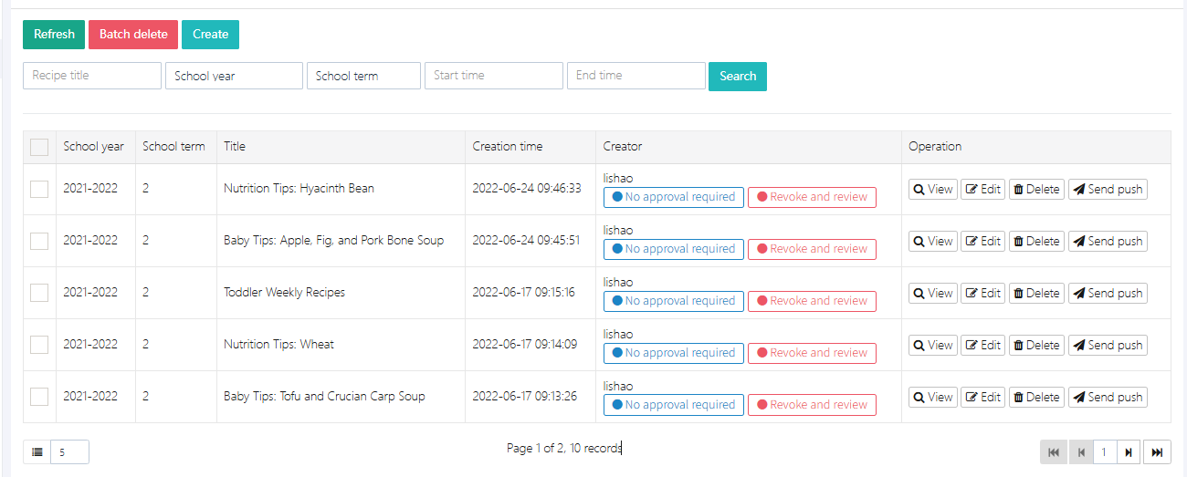Revoke and review the Apple, Fig soup recipe
The height and width of the screenshot is (477, 1187).
coord(812,249)
